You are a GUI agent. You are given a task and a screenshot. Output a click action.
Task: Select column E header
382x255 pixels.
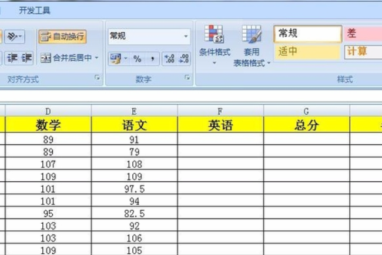pos(134,111)
